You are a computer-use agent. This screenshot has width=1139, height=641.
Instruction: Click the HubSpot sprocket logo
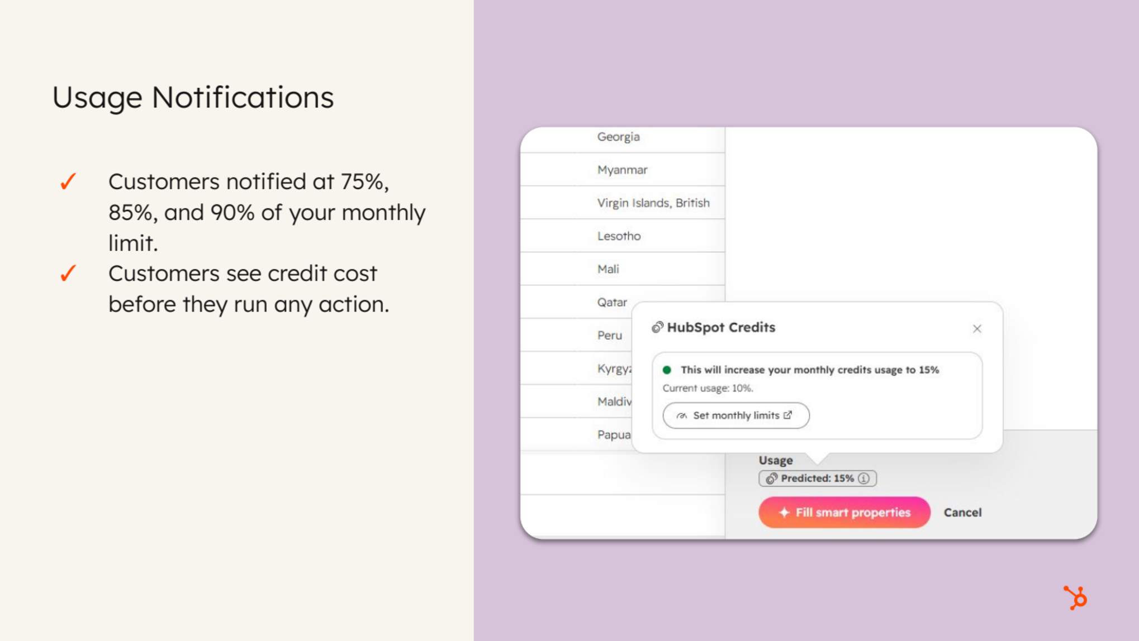point(1075,597)
